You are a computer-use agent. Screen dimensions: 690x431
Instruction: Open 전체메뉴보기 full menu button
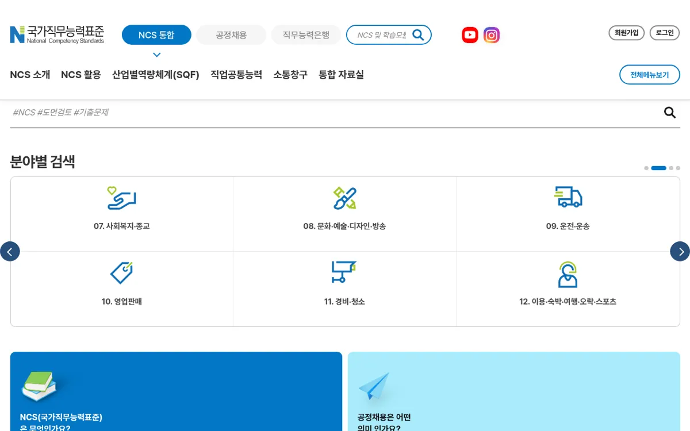click(650, 75)
